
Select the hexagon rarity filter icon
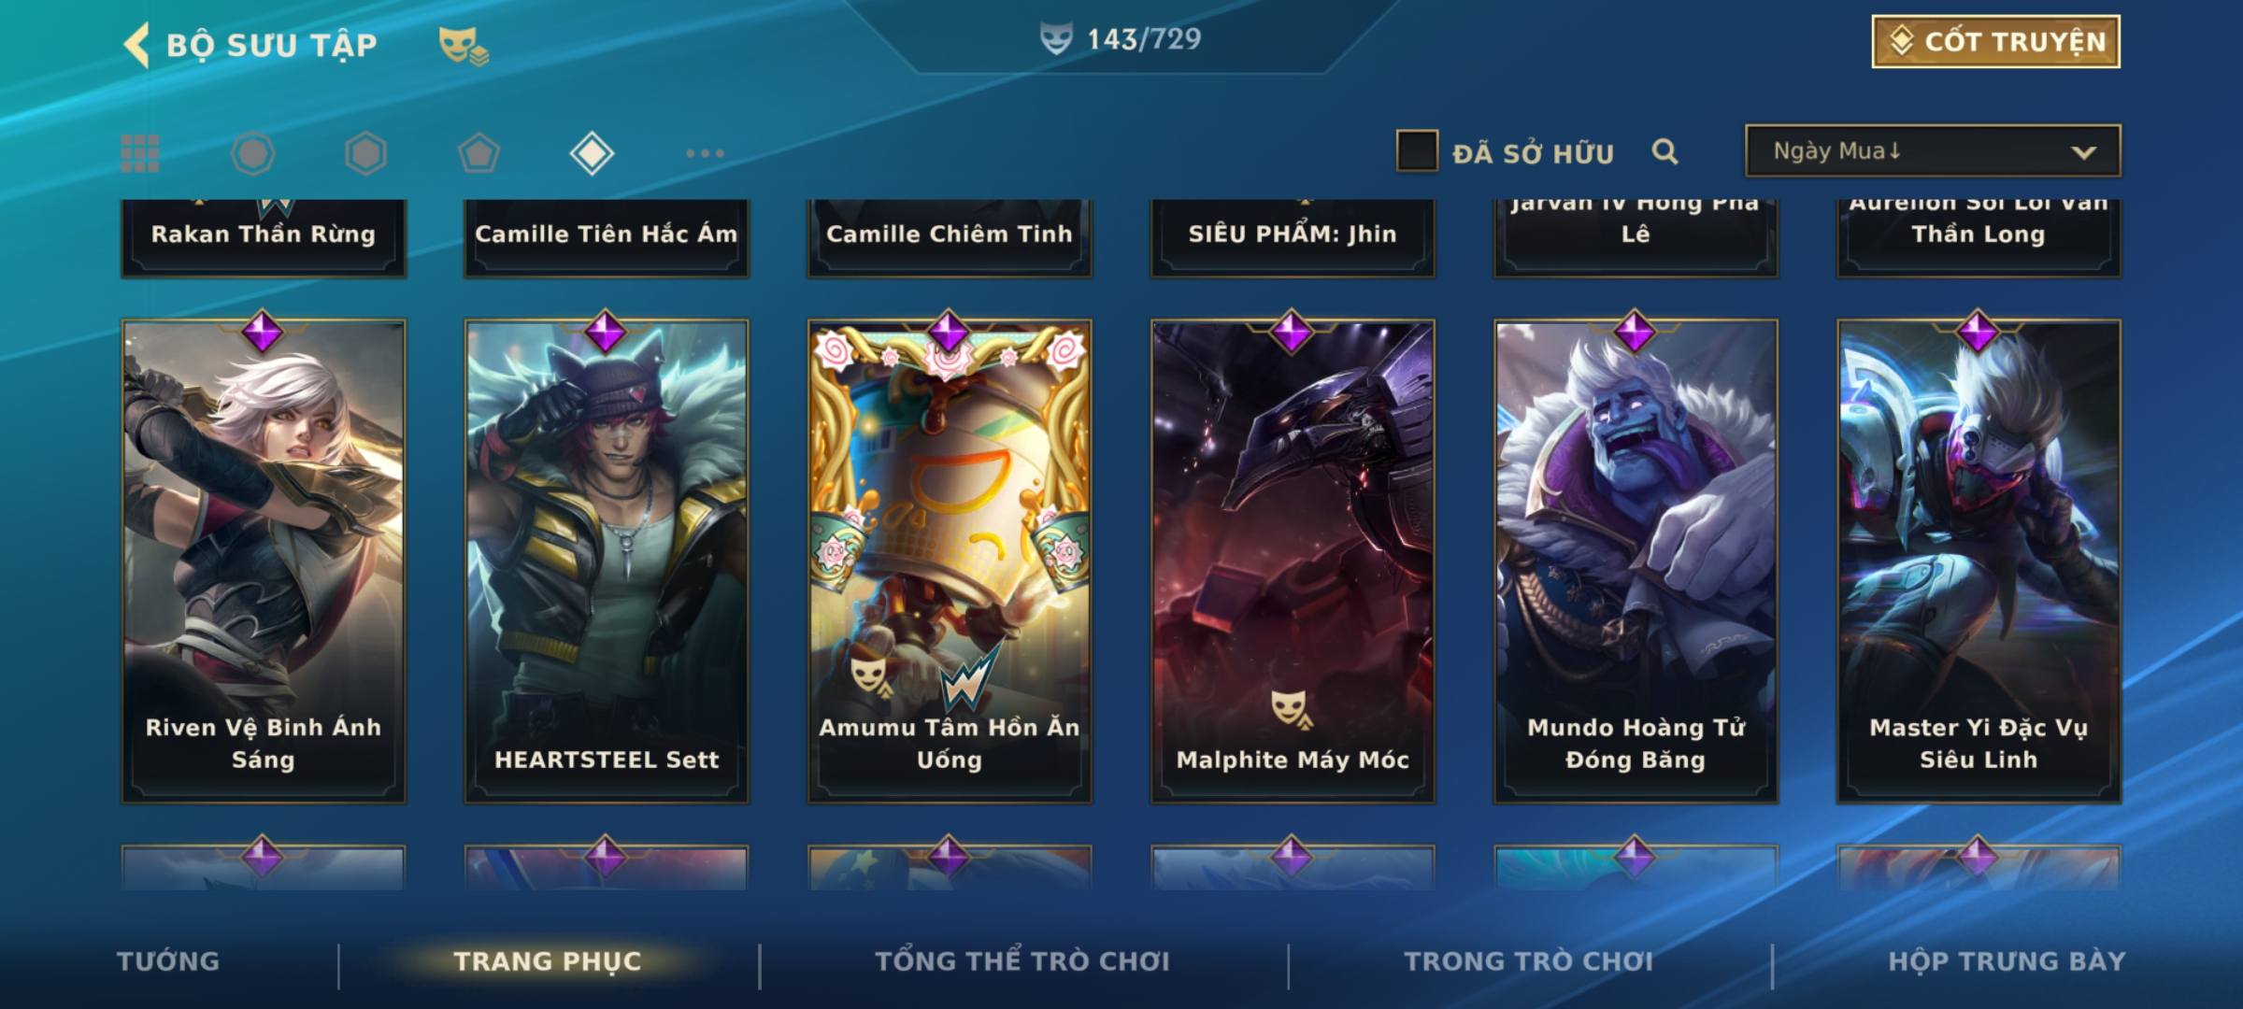pyautogui.click(x=365, y=153)
